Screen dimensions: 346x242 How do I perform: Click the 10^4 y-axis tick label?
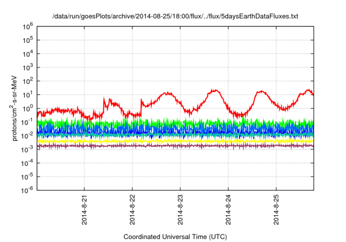point(28,54)
